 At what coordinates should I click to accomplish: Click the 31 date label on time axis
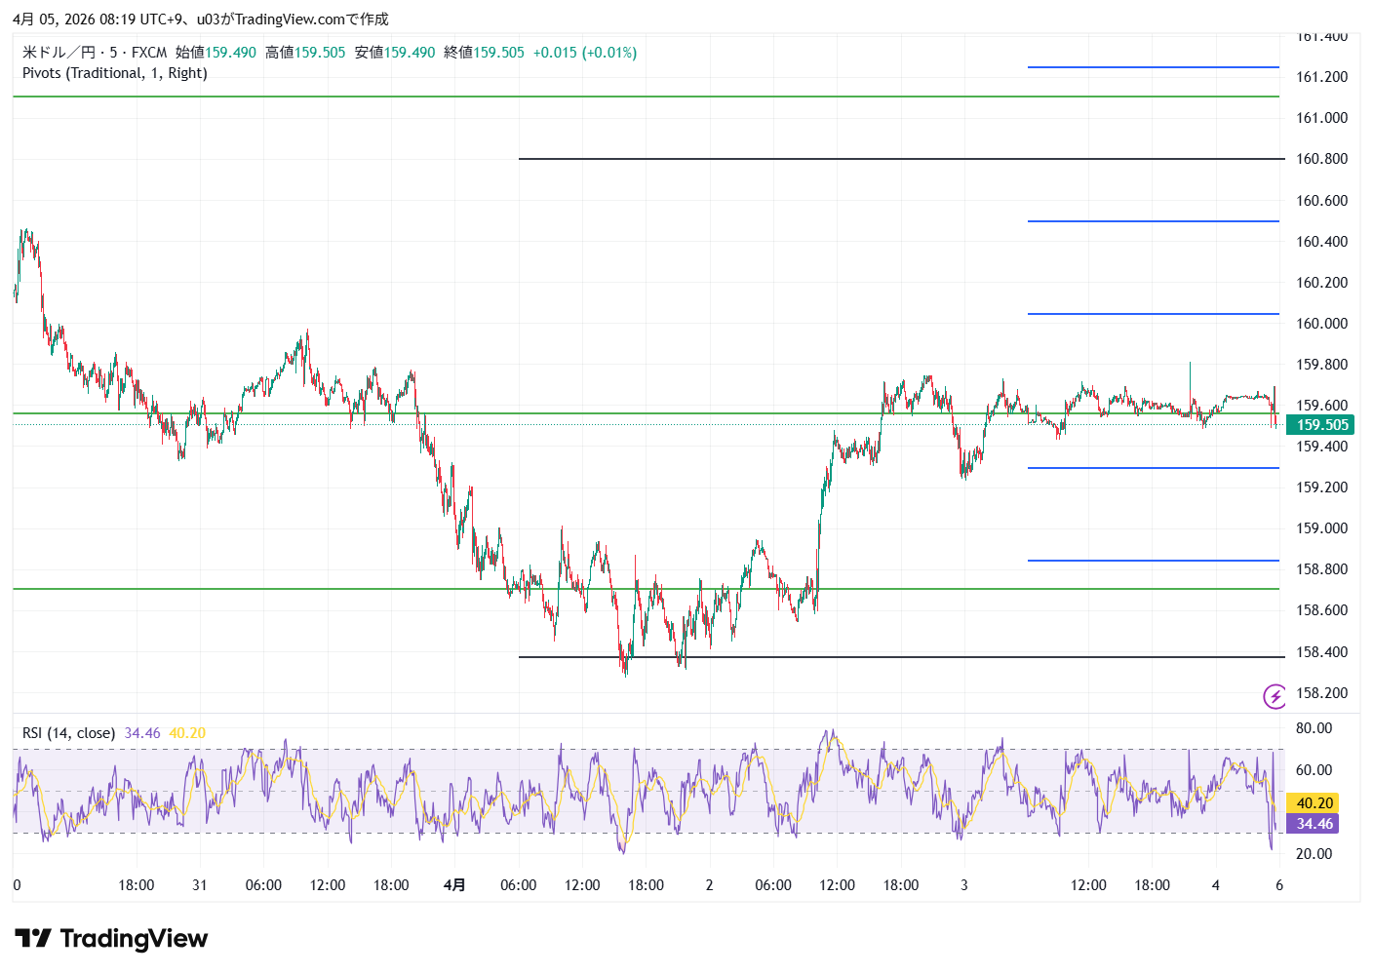tap(200, 885)
